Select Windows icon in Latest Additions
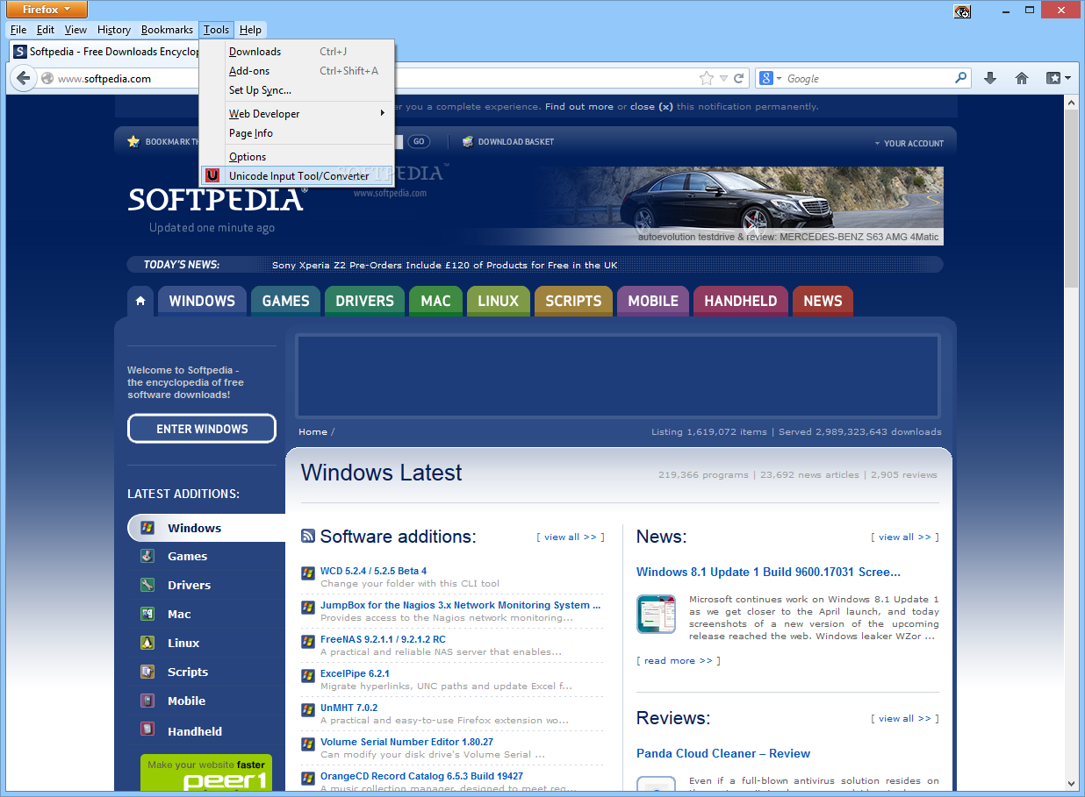Viewport: 1085px width, 797px height. [x=148, y=528]
